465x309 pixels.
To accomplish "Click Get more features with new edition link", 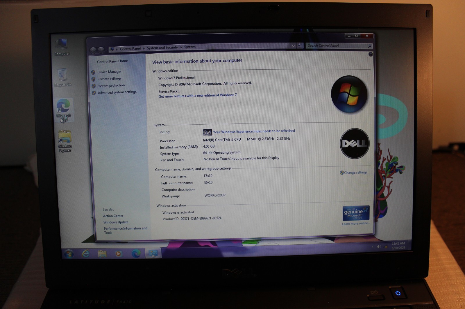I will coord(198,96).
